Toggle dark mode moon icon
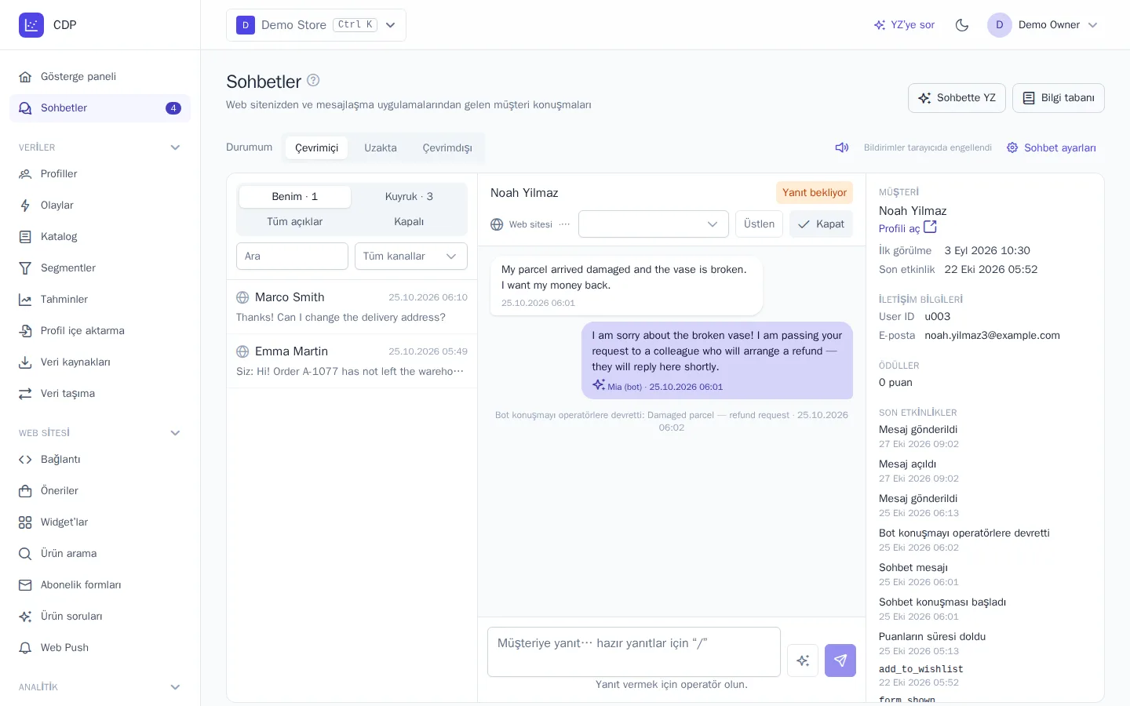 pyautogui.click(x=962, y=25)
